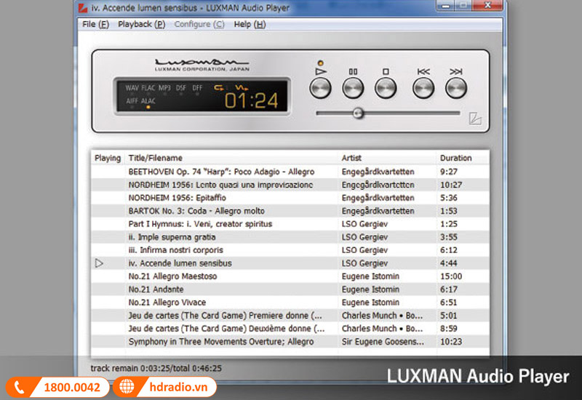
Task: Click the Play knob button
Action: [x=320, y=88]
